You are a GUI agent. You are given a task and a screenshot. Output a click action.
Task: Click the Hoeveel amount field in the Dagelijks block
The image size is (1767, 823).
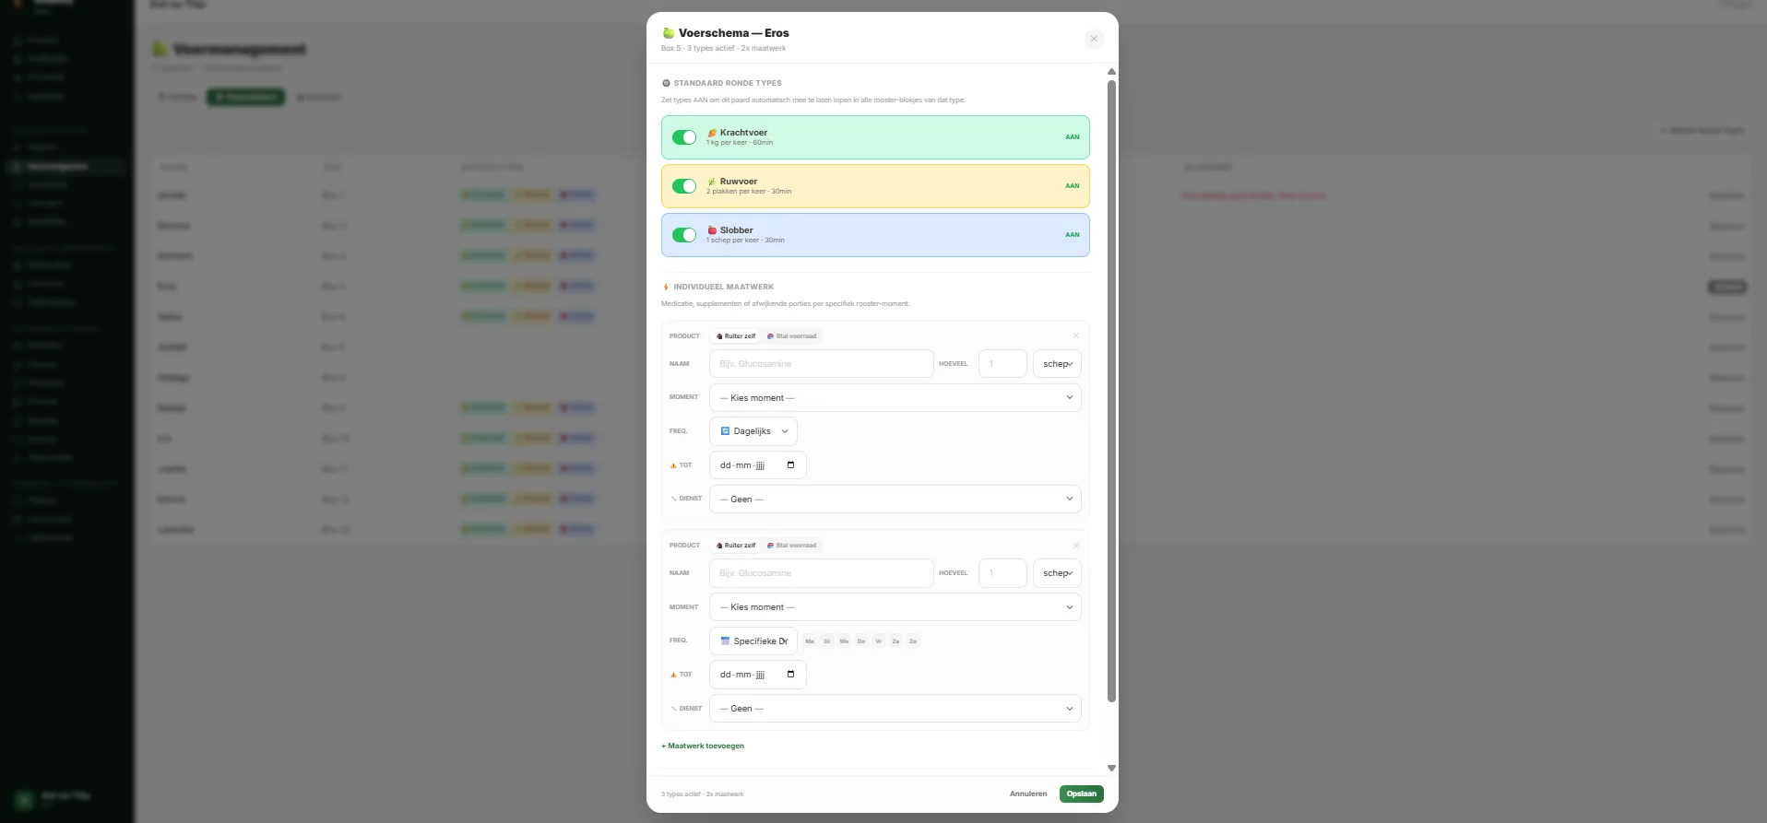(1002, 364)
